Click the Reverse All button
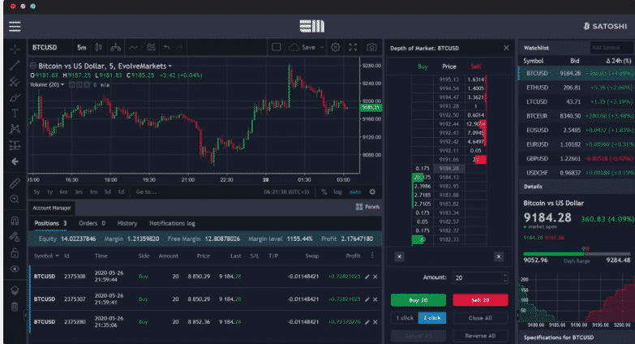This screenshot has height=344, width=635. 480,335
